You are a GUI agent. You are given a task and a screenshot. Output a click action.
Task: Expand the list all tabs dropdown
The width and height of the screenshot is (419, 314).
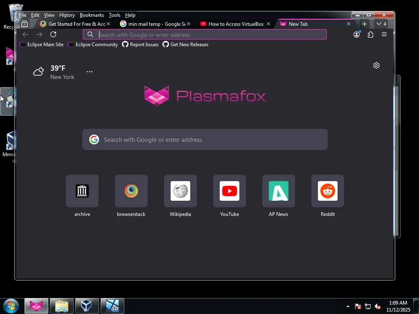[x=381, y=24]
